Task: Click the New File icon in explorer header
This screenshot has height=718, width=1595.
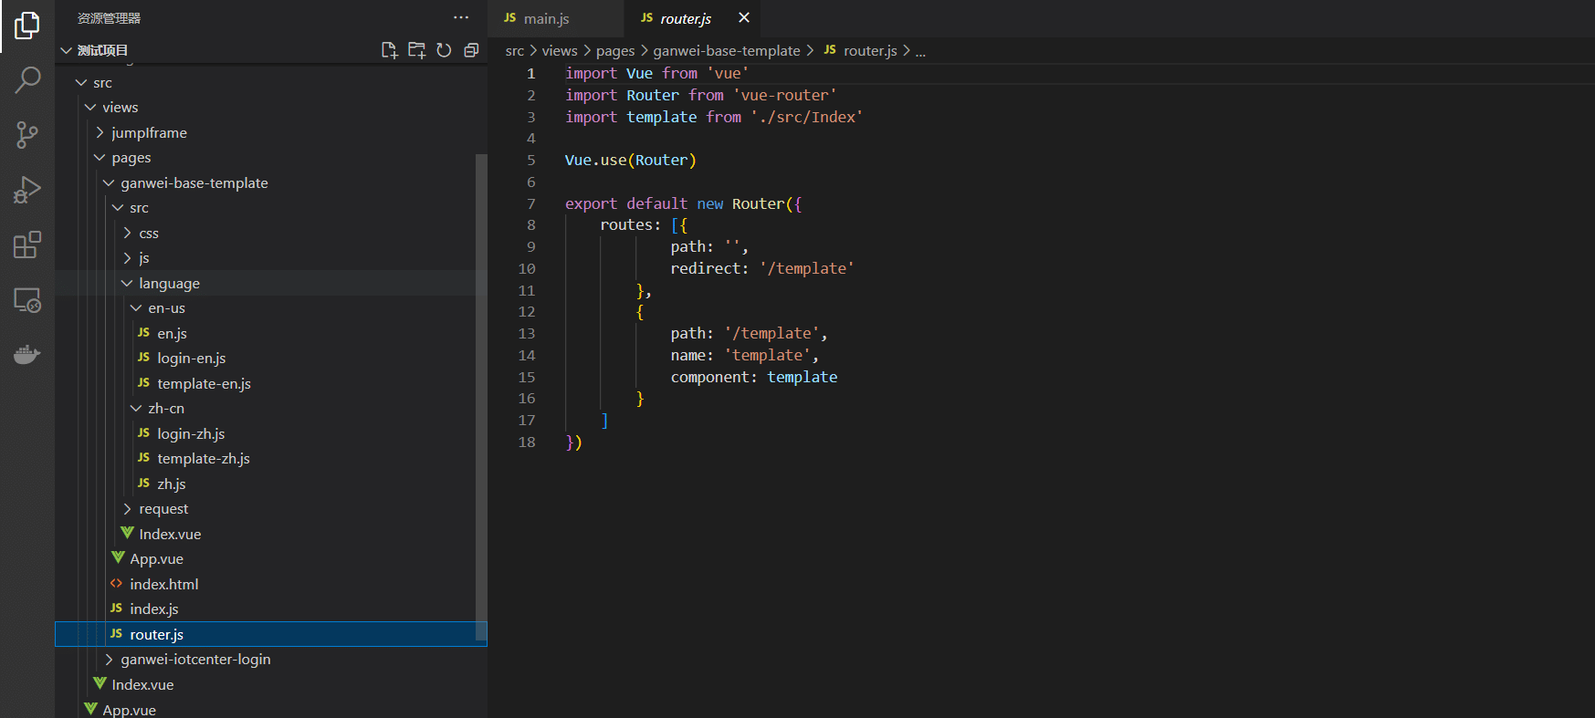Action: [x=389, y=50]
